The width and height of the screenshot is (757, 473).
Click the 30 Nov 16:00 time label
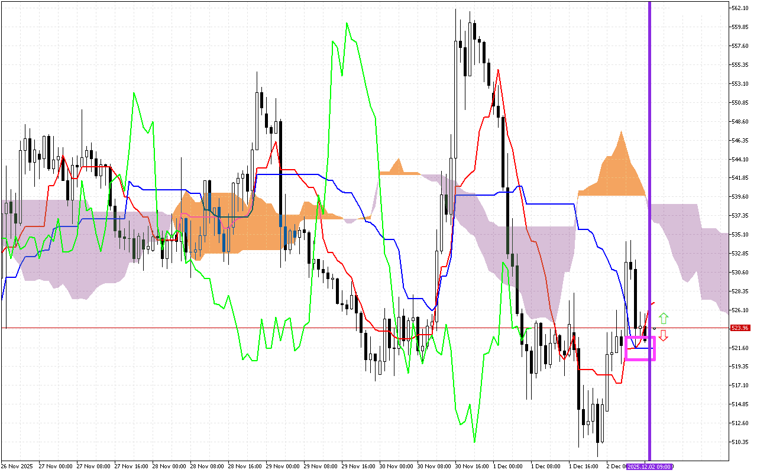coord(472,466)
